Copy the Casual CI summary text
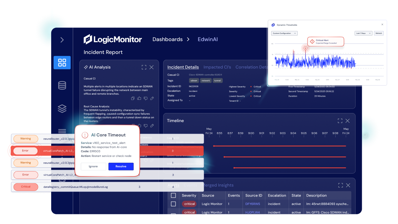Viewport: 398px width, 224px height. pos(133,98)
